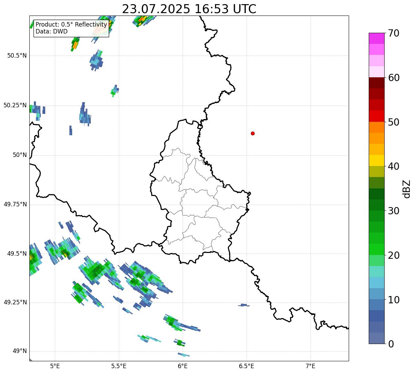Click the longitude label 5°E

click(x=55, y=366)
